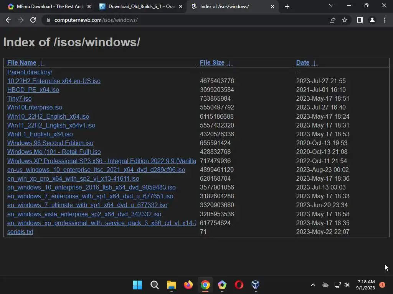Open the serials.txt file

(x=20, y=232)
